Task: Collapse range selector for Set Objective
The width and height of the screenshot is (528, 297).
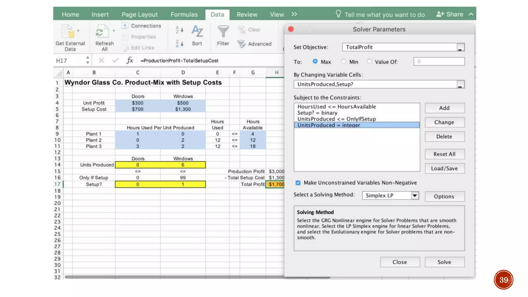Action: 460,47
